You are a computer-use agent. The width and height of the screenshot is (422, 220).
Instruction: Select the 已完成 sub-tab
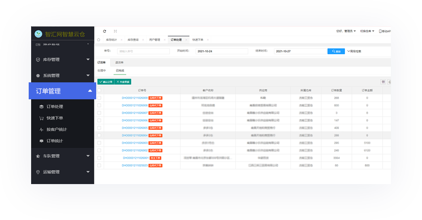coord(120,71)
